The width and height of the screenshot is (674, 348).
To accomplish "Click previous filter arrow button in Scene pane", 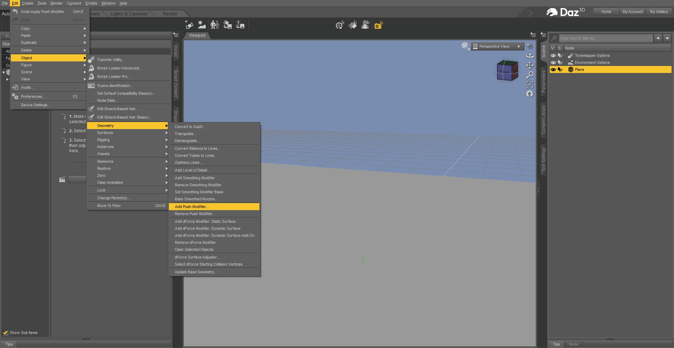I will pos(658,38).
